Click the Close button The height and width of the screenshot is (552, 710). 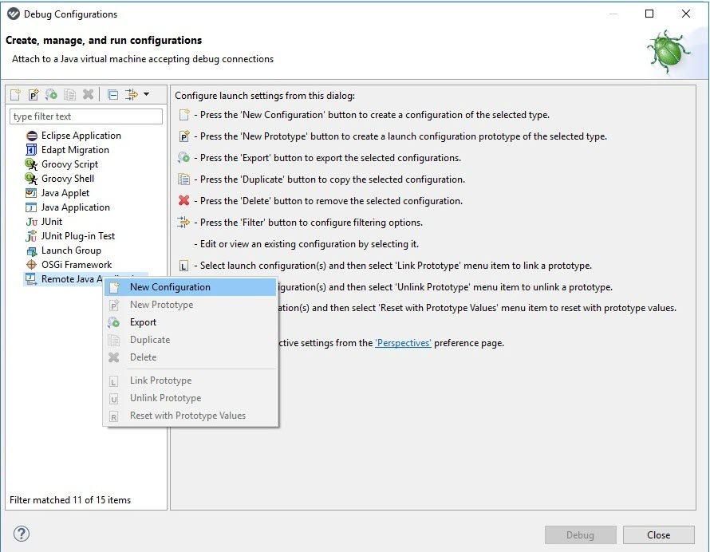pos(658,534)
